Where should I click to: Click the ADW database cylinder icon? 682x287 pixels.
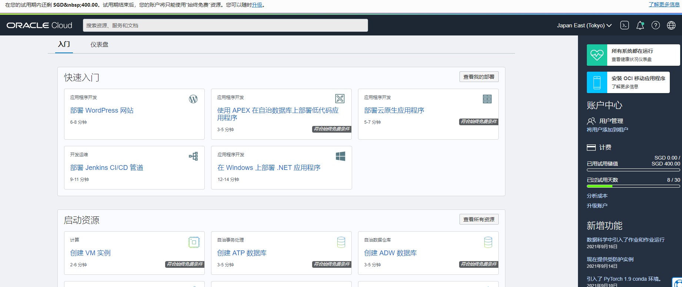pos(488,242)
